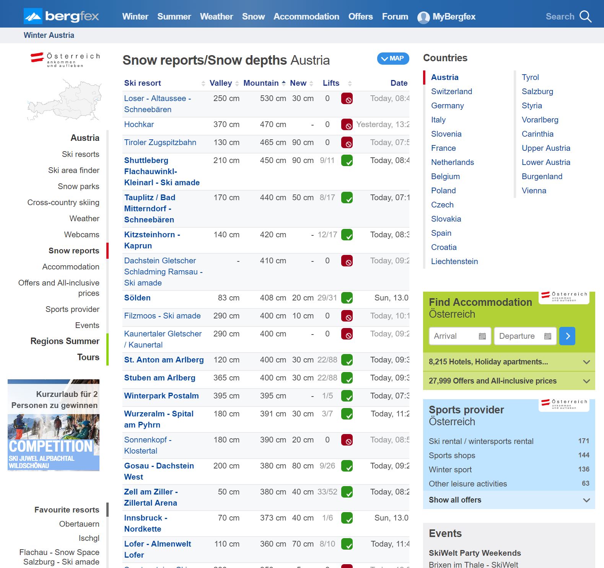Open the Accommodation menu
This screenshot has width=604, height=568.
[x=306, y=16]
